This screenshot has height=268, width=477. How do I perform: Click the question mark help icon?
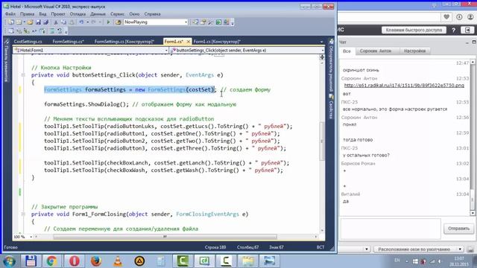[453, 30]
